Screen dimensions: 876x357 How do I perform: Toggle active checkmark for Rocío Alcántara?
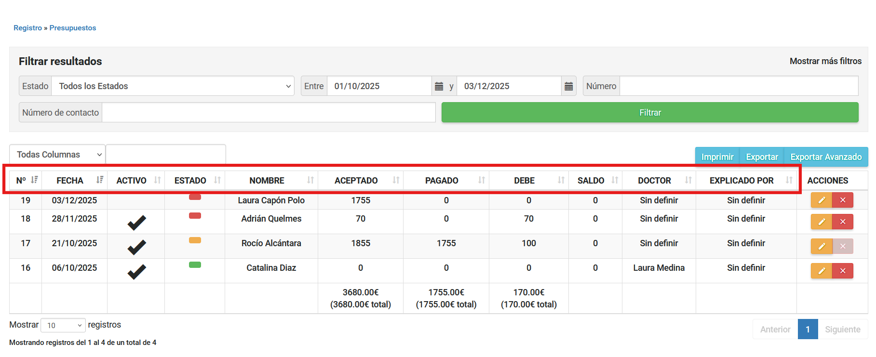coord(136,247)
